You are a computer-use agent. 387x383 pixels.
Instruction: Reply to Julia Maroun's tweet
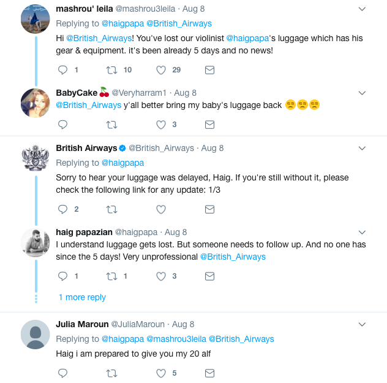62,373
